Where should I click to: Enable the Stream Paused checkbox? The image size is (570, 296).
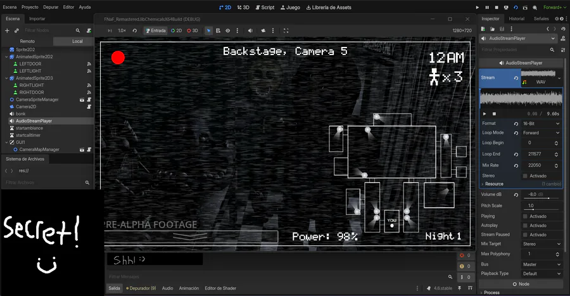(525, 235)
